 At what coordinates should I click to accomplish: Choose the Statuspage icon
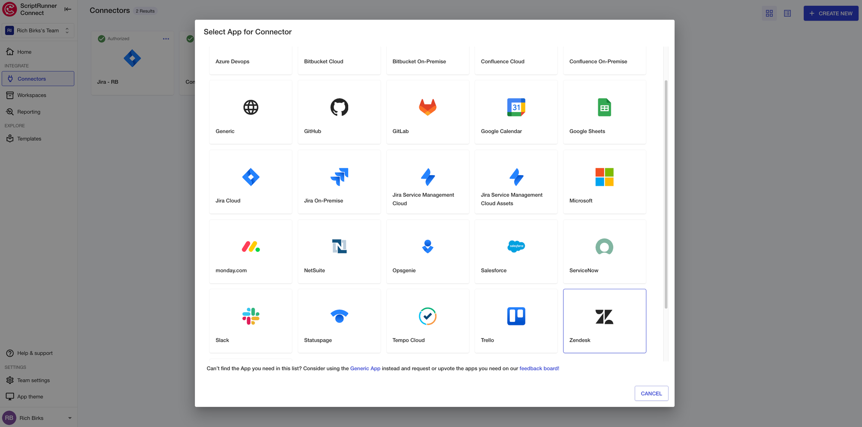coord(339,316)
